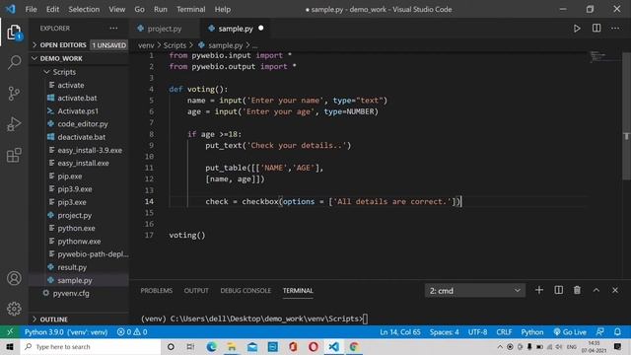Open File Explorer from taskbar
The width and height of the screenshot is (631, 355).
click(232, 347)
